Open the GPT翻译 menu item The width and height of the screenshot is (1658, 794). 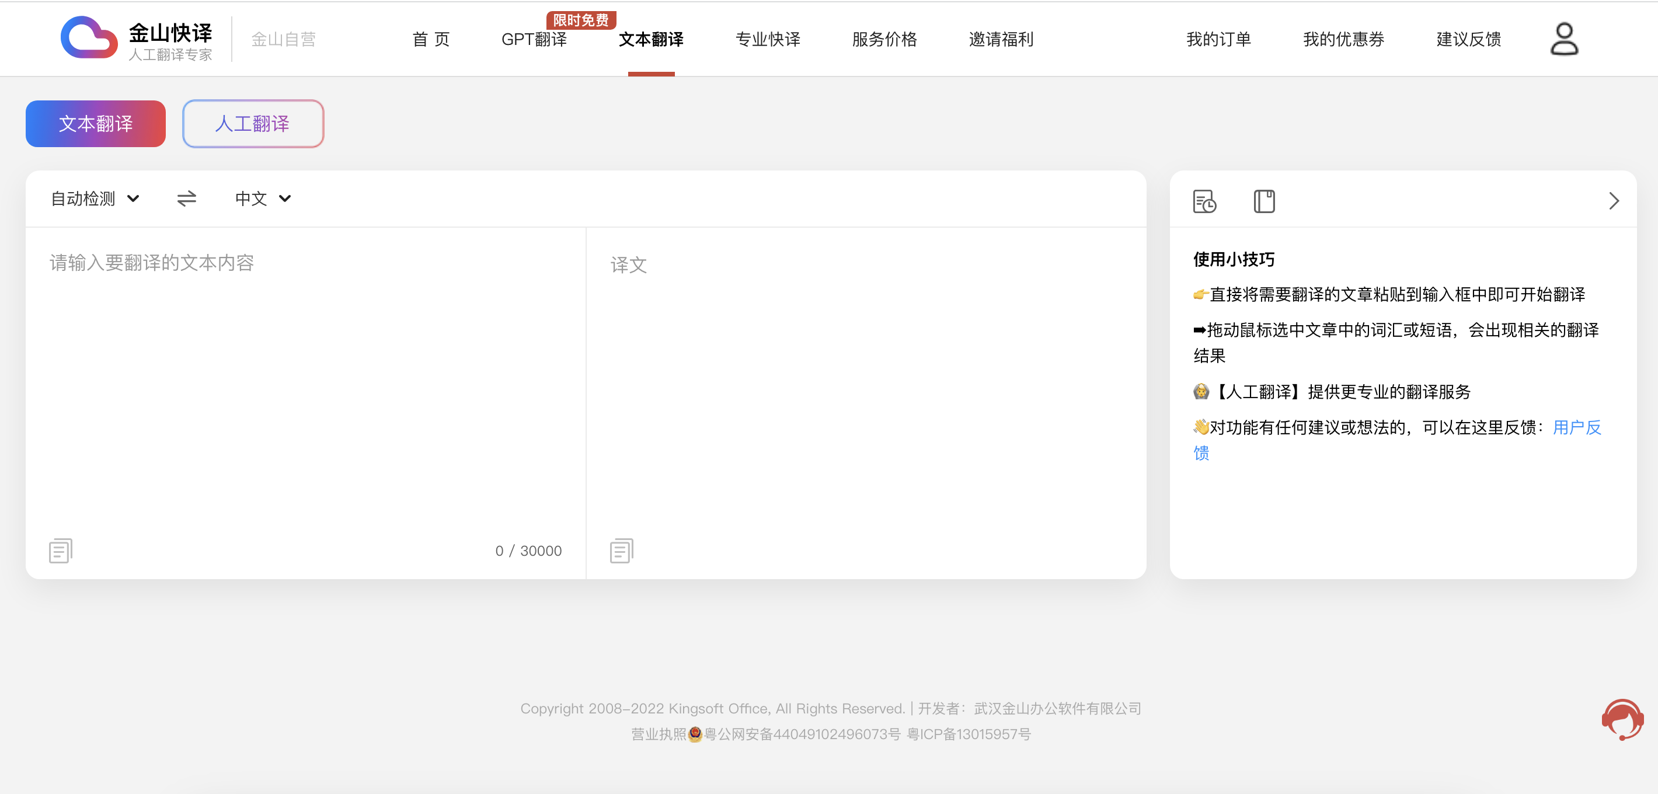coord(534,39)
